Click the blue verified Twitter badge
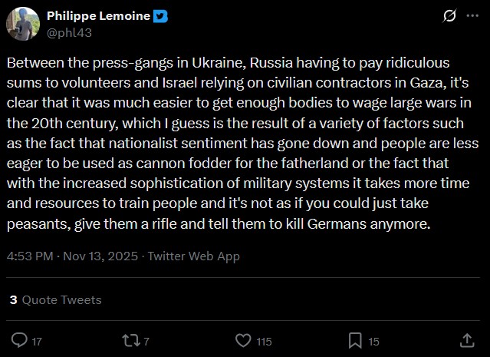The height and width of the screenshot is (357, 490). 160,16
